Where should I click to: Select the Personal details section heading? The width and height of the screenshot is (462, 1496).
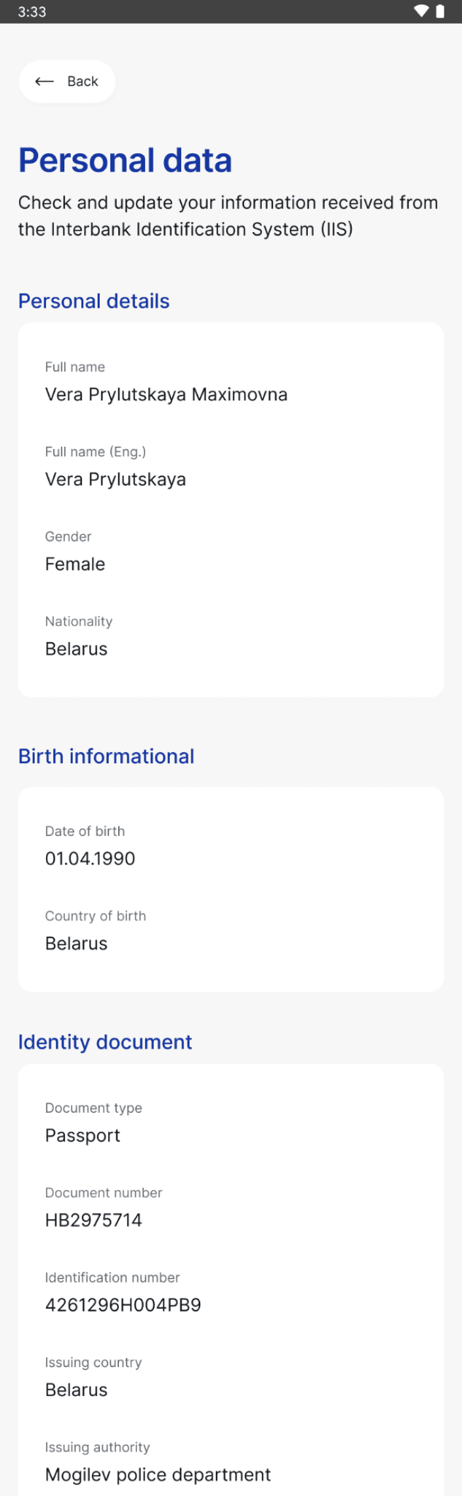[x=94, y=301]
